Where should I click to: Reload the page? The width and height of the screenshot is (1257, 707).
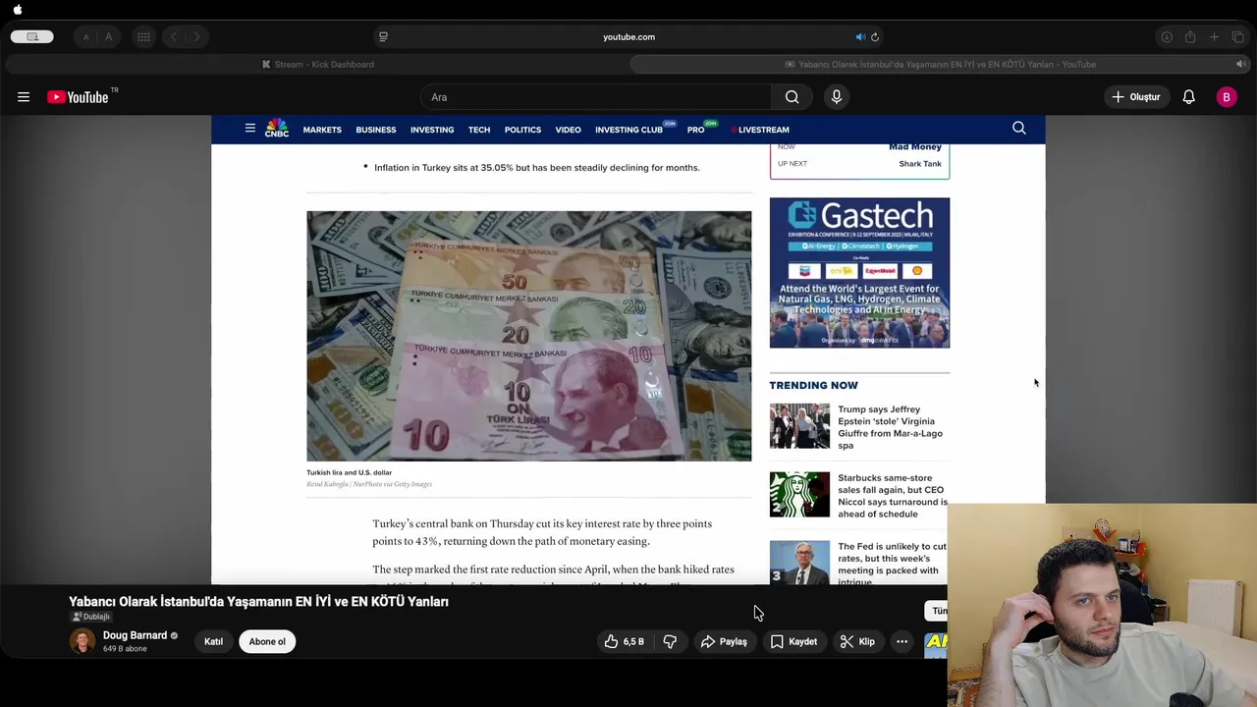(x=875, y=37)
